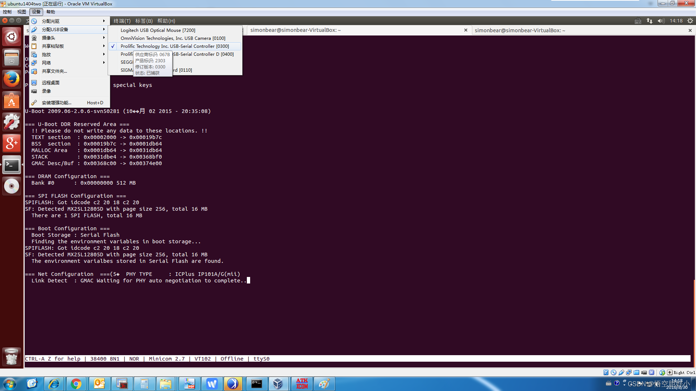
Task: Open the volume control in the top panel
Action: (x=660, y=21)
